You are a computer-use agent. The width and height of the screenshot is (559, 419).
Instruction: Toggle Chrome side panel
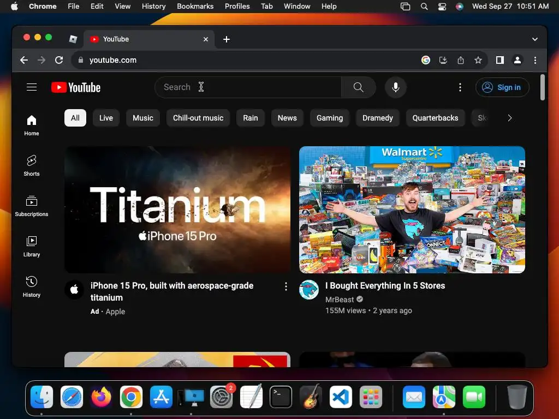pos(500,60)
